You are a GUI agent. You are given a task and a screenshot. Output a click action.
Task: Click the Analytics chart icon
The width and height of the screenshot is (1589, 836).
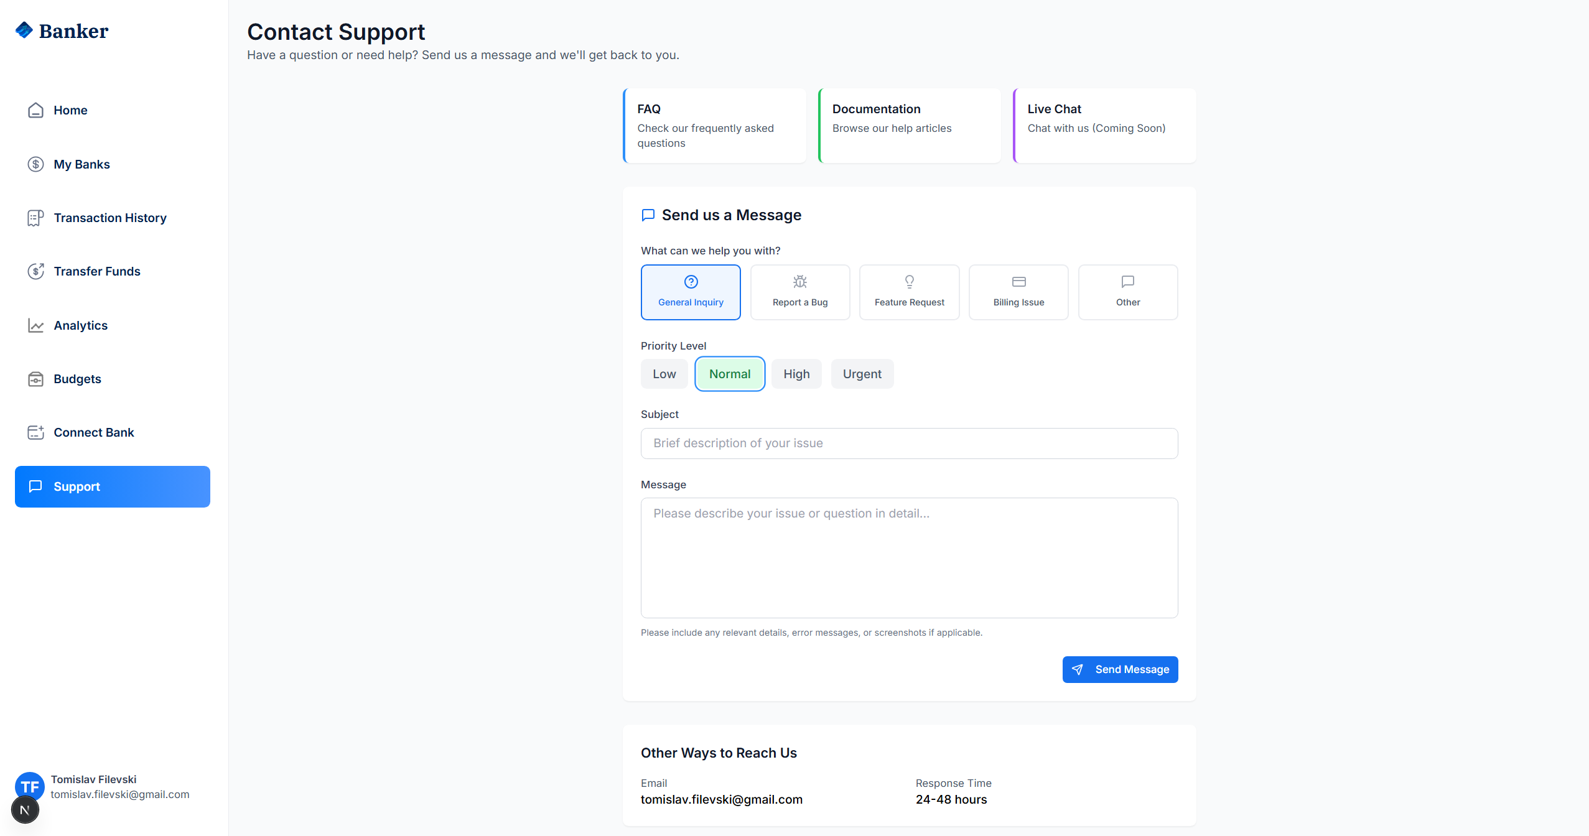[35, 325]
